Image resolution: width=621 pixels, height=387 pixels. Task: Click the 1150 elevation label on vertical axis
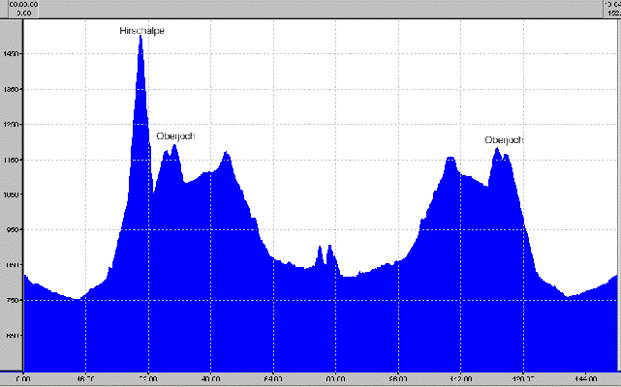pos(12,160)
